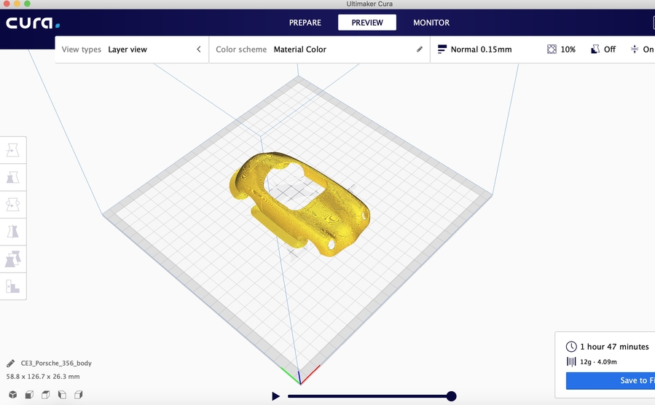Click the Cura logo
Screen dimensions: 655x405
point(33,23)
